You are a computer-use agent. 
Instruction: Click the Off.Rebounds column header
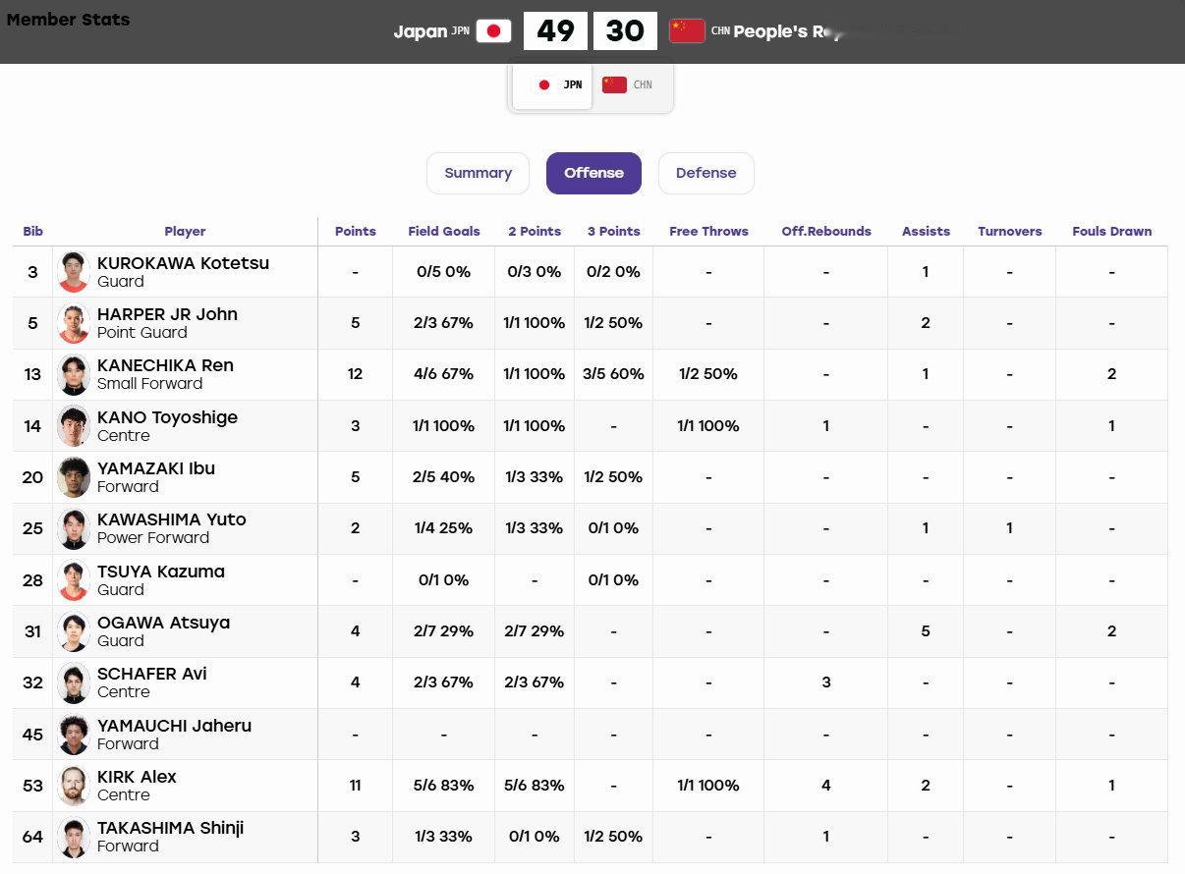click(x=826, y=232)
